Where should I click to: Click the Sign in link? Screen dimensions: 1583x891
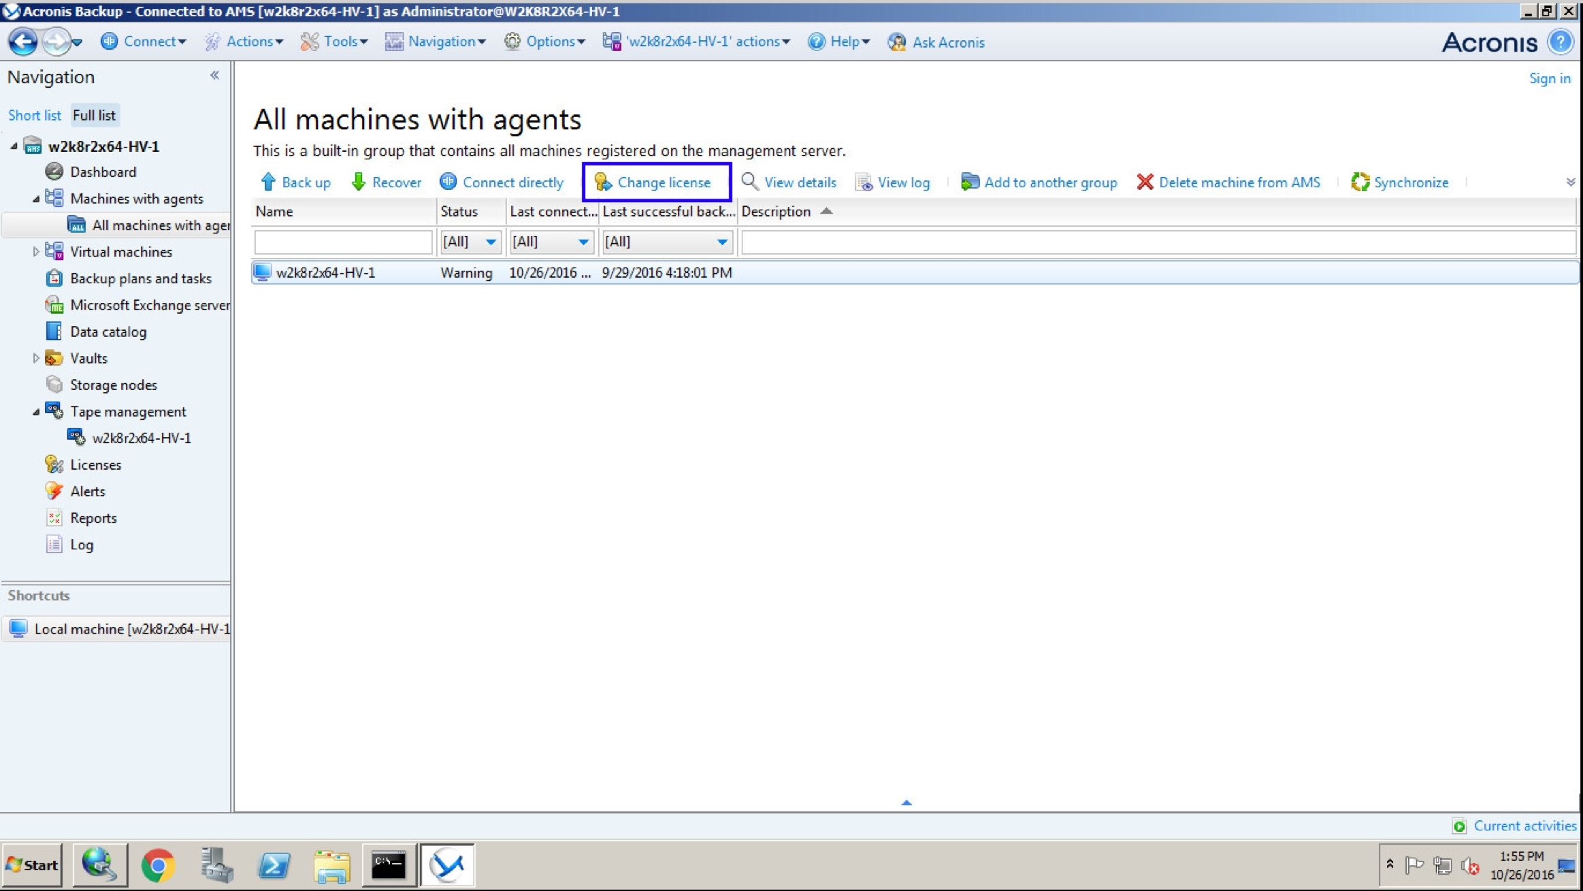click(1549, 78)
